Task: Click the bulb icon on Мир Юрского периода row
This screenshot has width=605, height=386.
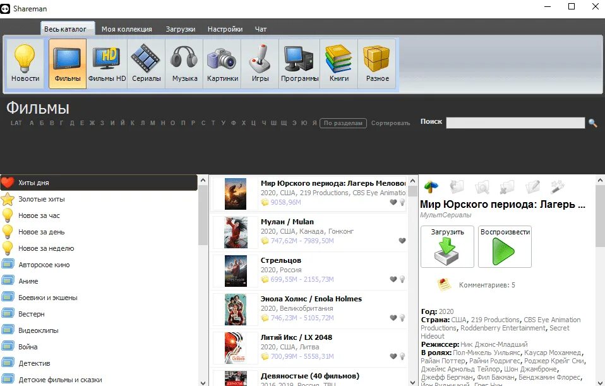Action: (x=402, y=202)
